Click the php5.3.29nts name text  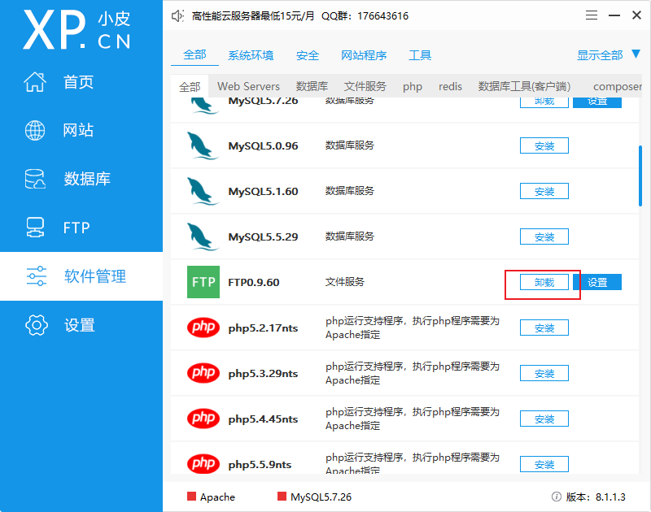(263, 374)
